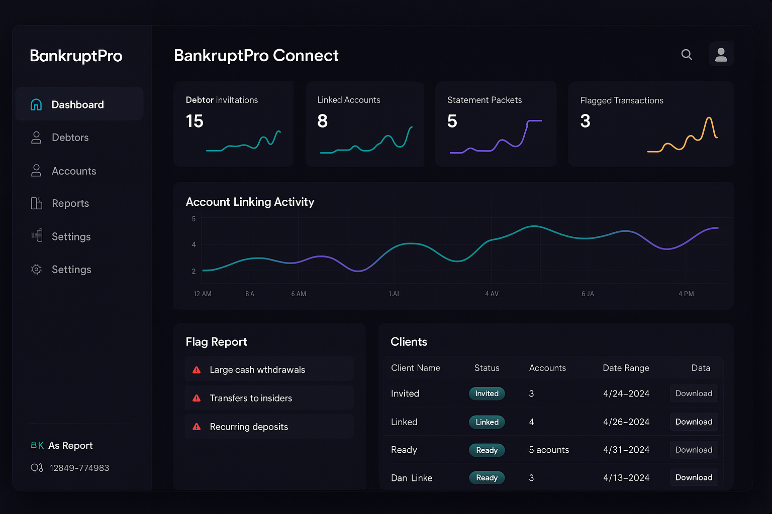Expand the Clients table section
The width and height of the screenshot is (772, 514).
(x=409, y=342)
